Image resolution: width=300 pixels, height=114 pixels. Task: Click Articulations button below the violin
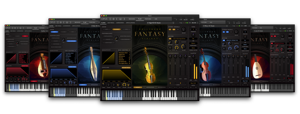[x=150, y=87]
